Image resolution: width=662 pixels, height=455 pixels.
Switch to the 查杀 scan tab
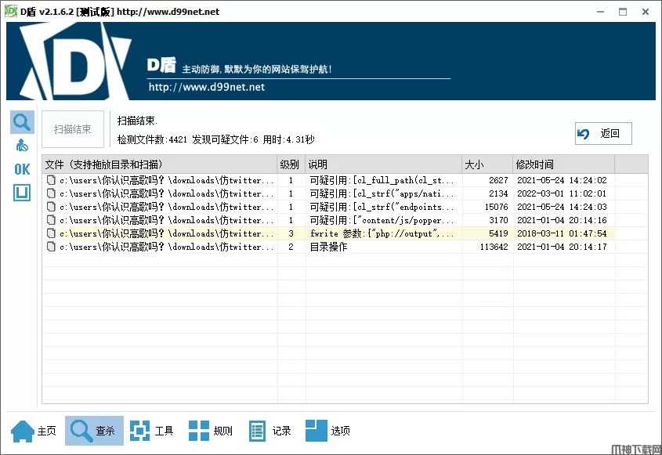click(x=94, y=431)
